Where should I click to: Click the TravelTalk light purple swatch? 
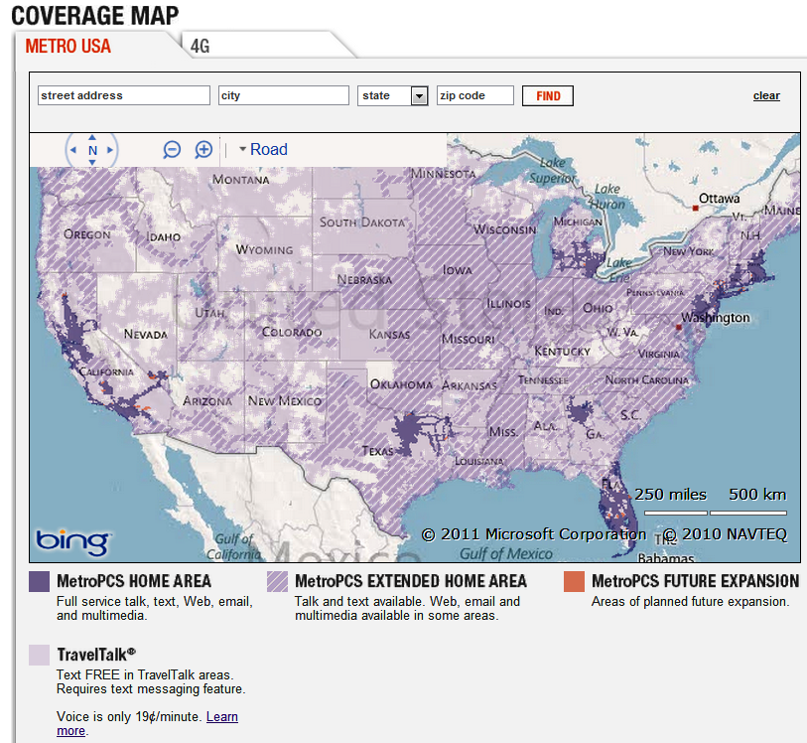(x=39, y=655)
